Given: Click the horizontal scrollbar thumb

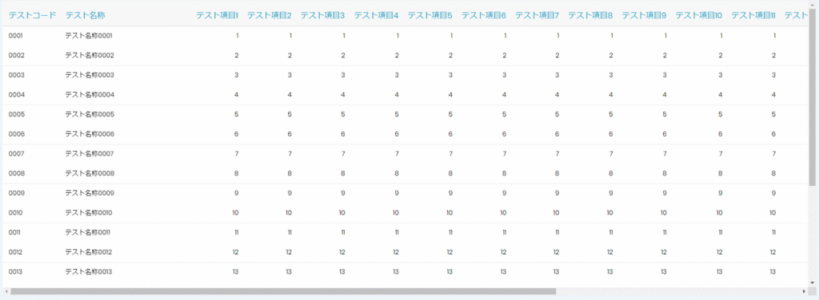Looking at the screenshot, I should tap(283, 291).
